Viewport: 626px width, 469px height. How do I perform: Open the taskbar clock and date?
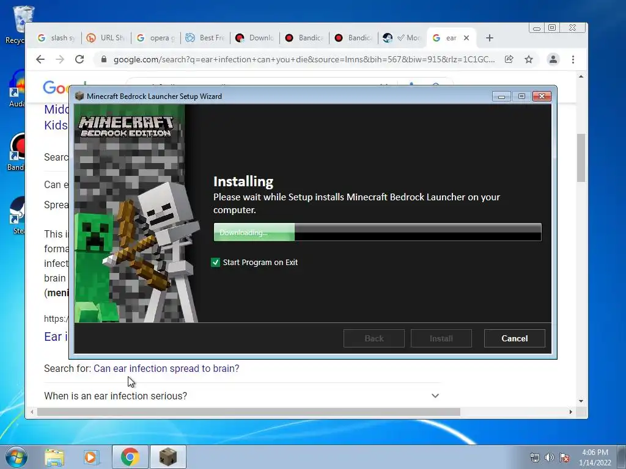(595, 457)
